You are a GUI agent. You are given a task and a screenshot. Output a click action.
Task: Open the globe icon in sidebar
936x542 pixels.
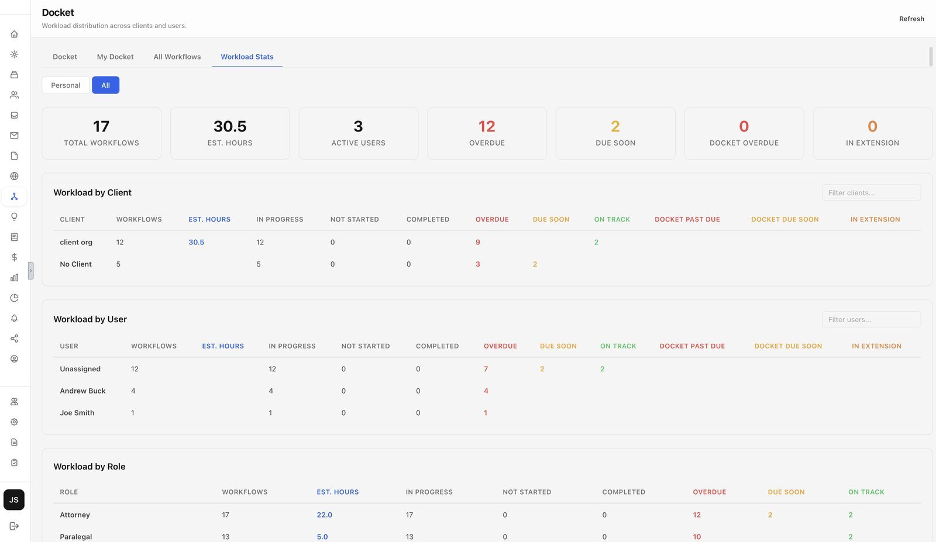pos(14,176)
